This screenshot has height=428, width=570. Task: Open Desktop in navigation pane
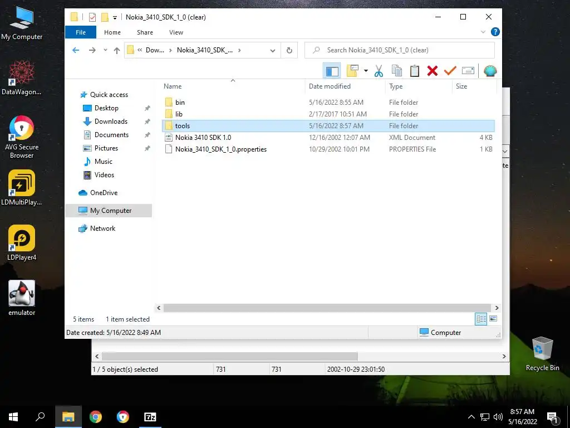[x=106, y=108]
